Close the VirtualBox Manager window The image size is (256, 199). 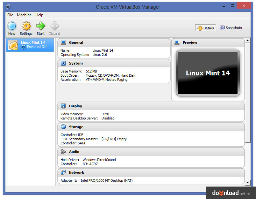(x=244, y=5)
